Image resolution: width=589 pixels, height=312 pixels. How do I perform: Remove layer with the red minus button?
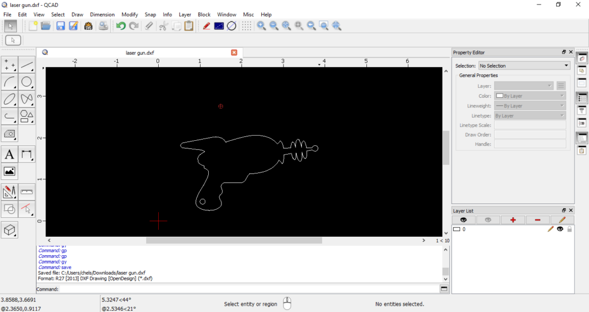[538, 220]
